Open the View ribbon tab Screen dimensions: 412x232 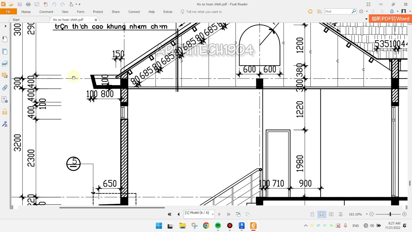pyautogui.click(x=65, y=12)
